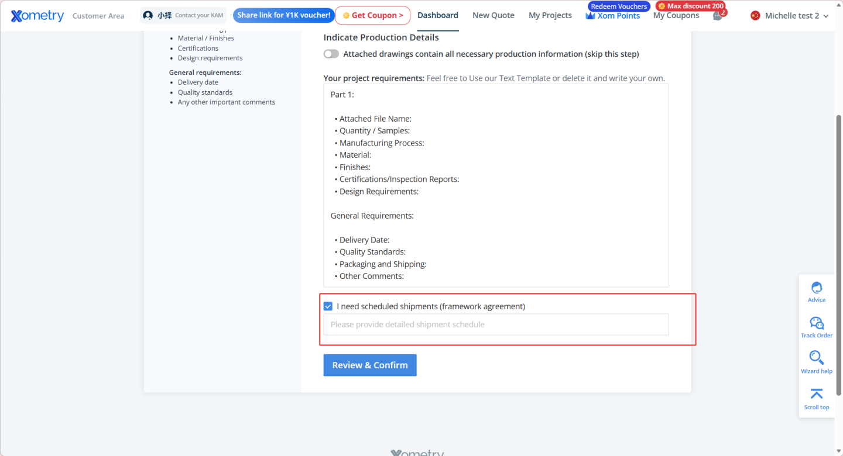This screenshot has width=843, height=456.
Task: Open the Dashboard tab
Action: pyautogui.click(x=438, y=16)
